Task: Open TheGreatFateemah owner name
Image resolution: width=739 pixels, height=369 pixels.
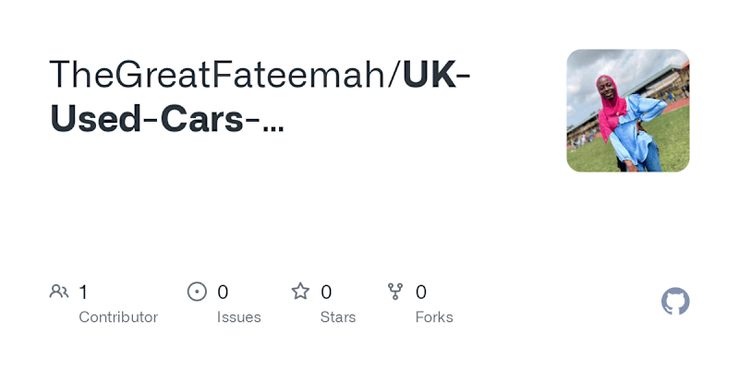Action: [218, 74]
